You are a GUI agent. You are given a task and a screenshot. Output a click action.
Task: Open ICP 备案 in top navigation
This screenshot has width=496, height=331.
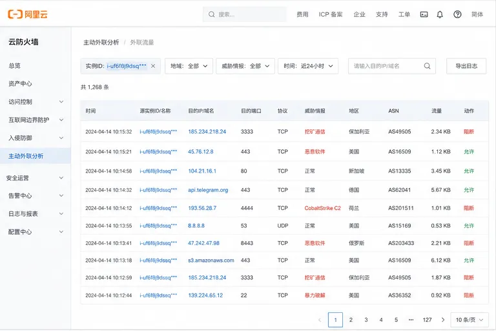[x=331, y=14]
